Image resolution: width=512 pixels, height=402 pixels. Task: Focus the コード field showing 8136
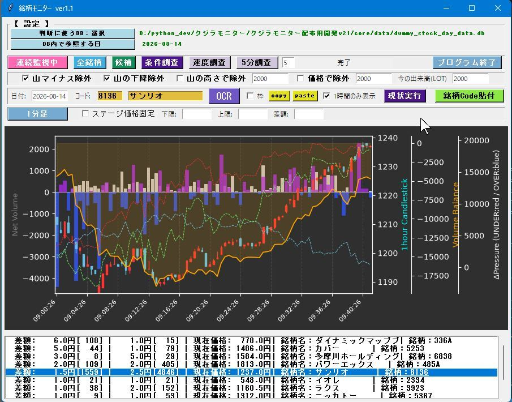click(x=110, y=96)
